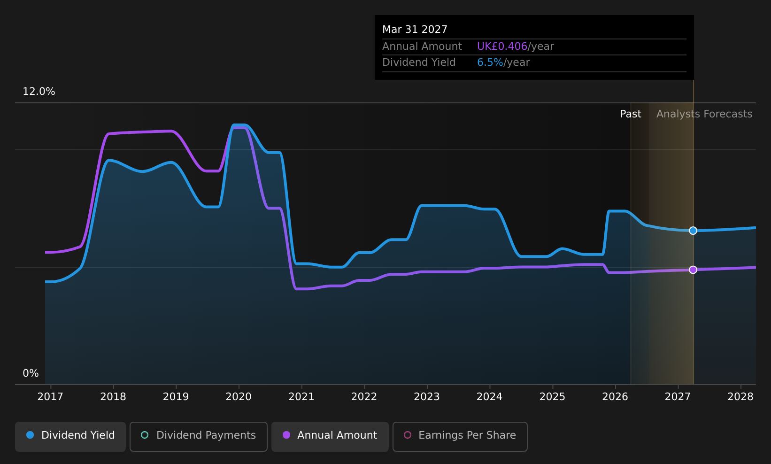The image size is (771, 464).
Task: Click the 'Analysts Forecasts' region label
Action: [x=704, y=114]
